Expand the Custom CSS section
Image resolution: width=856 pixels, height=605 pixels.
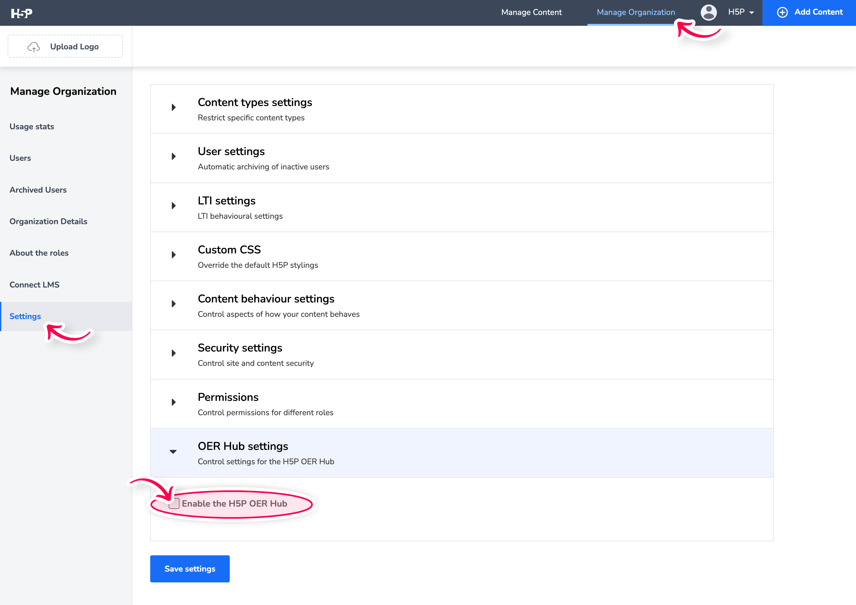coord(173,255)
